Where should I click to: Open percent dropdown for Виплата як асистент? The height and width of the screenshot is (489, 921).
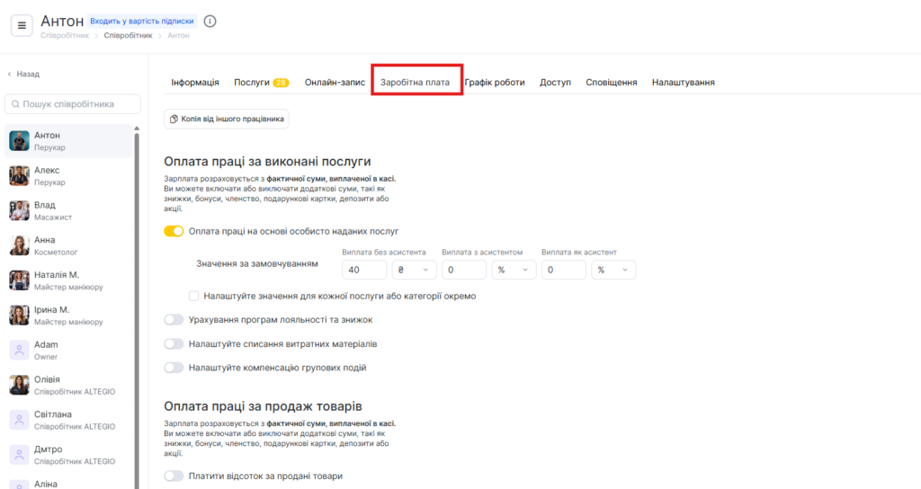(x=613, y=270)
